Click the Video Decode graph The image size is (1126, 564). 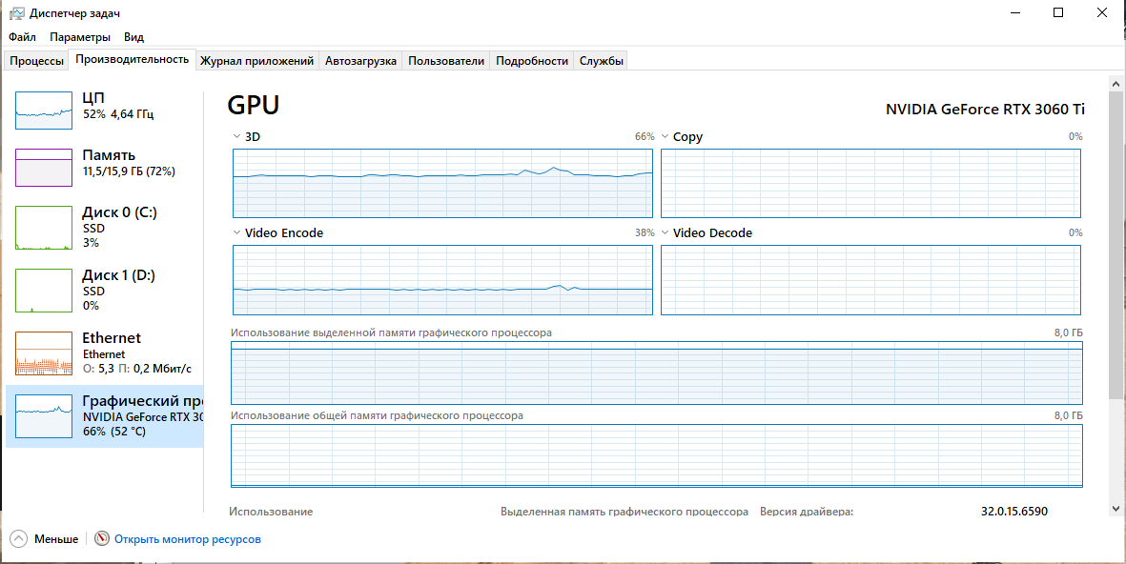pyautogui.click(x=870, y=280)
